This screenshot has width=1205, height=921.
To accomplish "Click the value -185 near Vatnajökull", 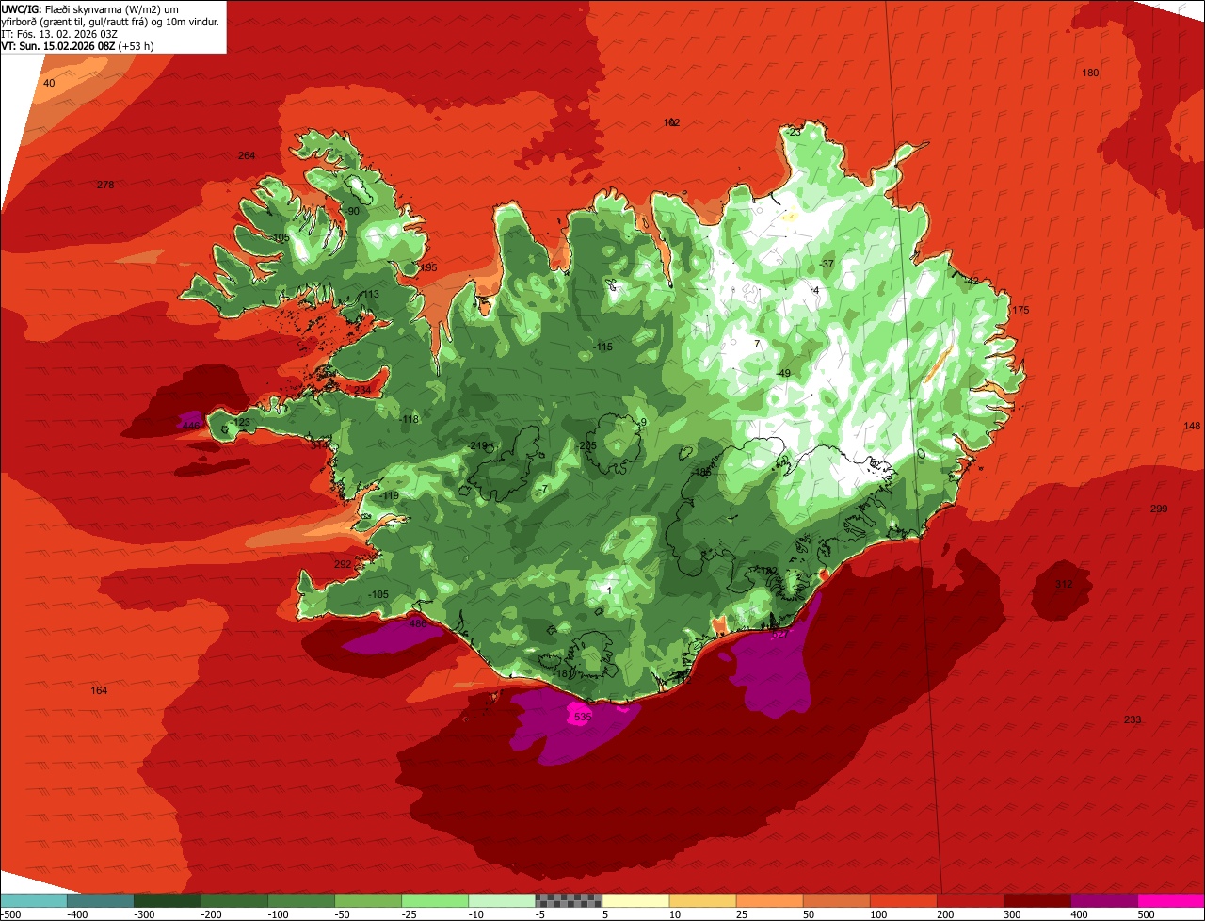I will click(701, 471).
